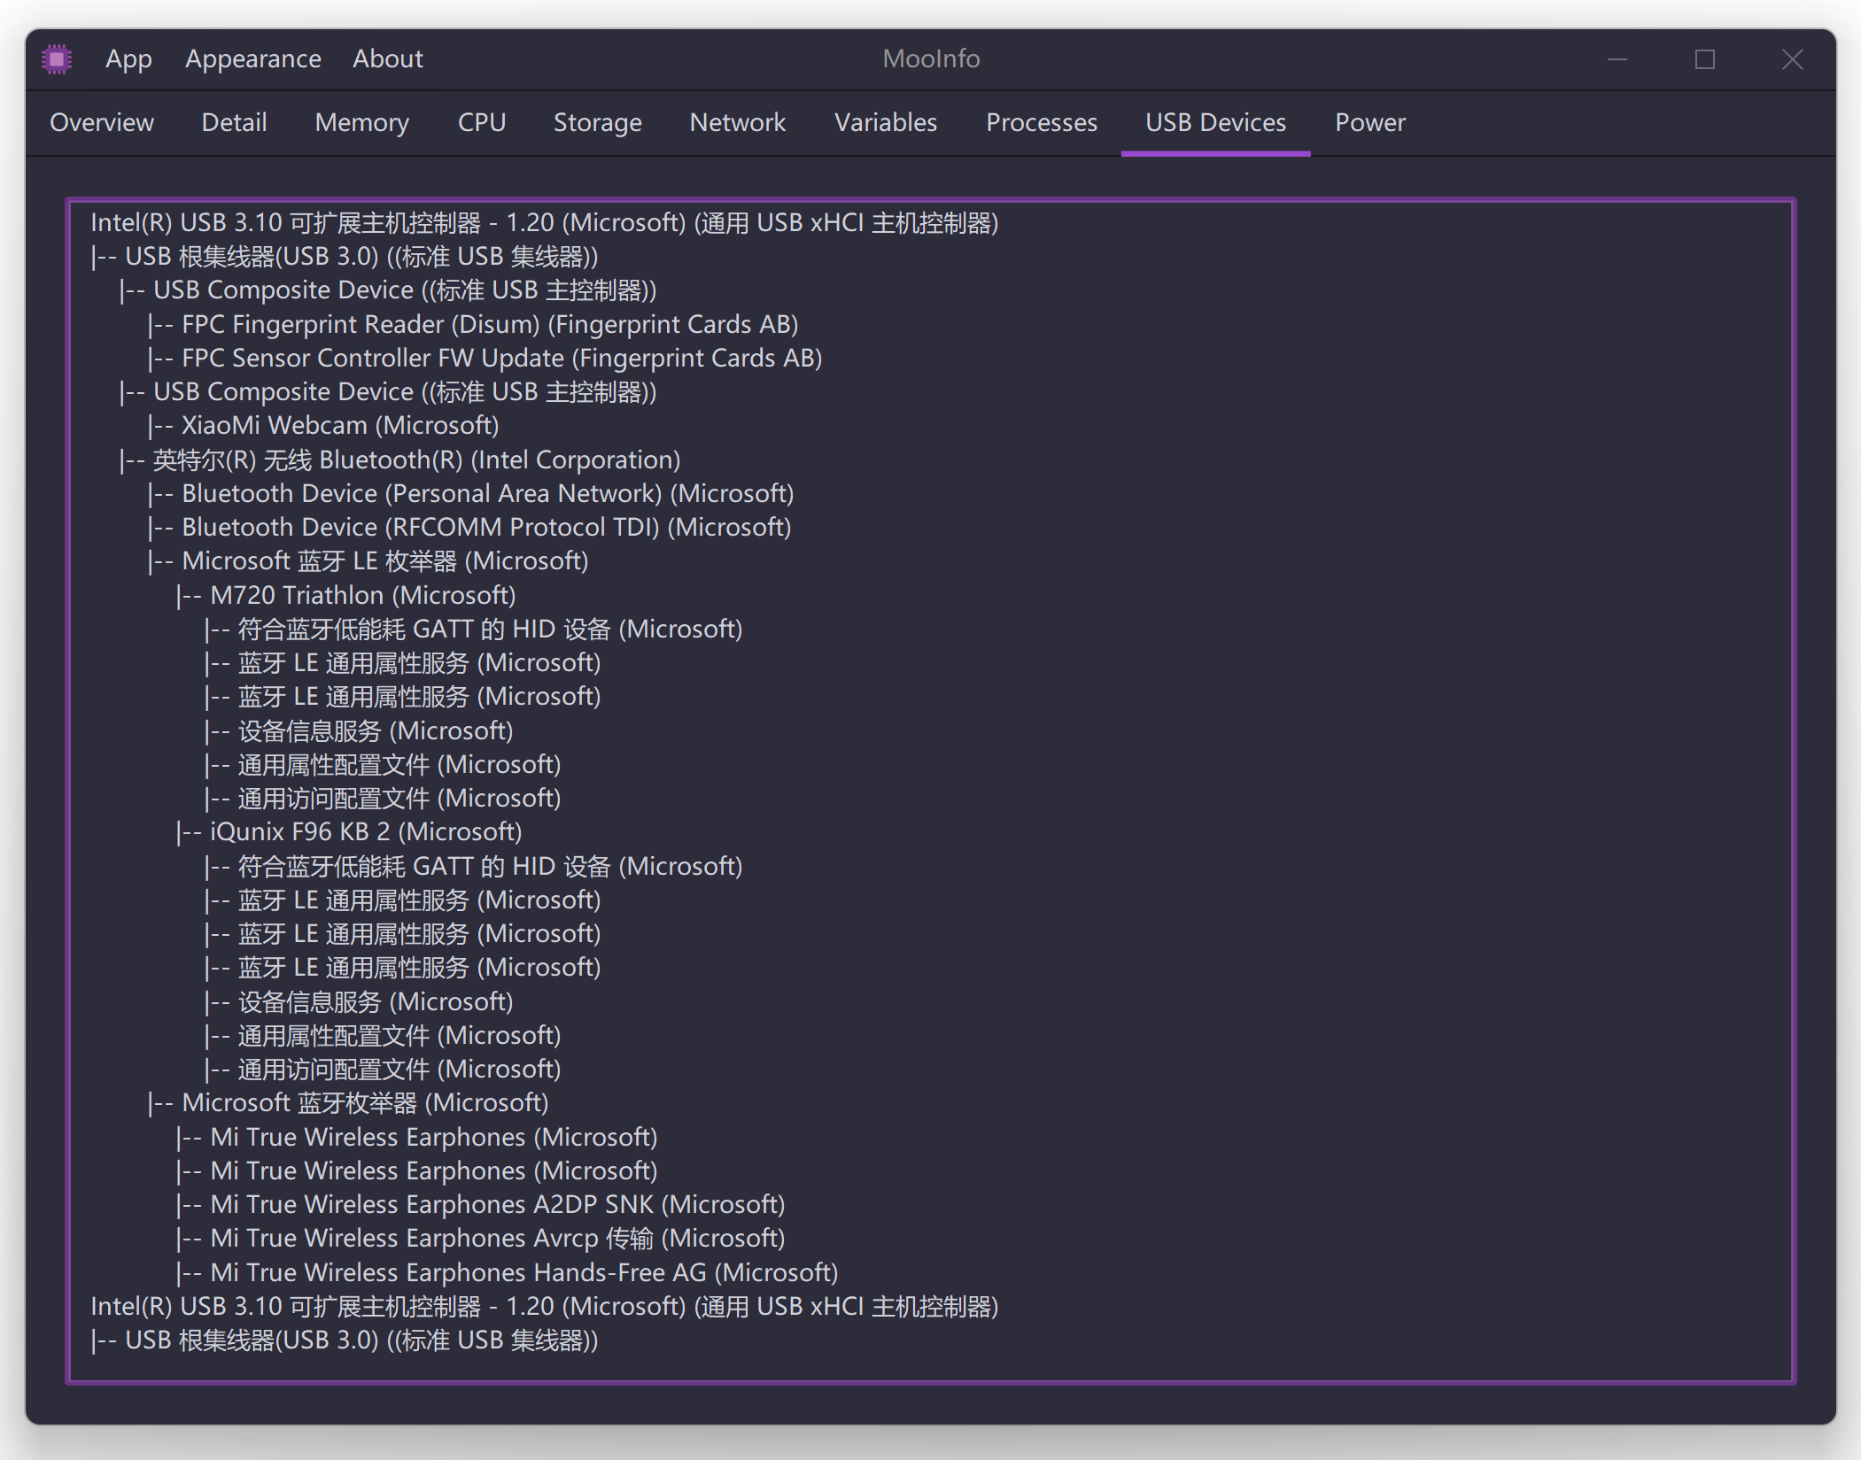This screenshot has width=1861, height=1460.
Task: Click the FPC Sensor Controller FW Update line
Action: pos(485,358)
